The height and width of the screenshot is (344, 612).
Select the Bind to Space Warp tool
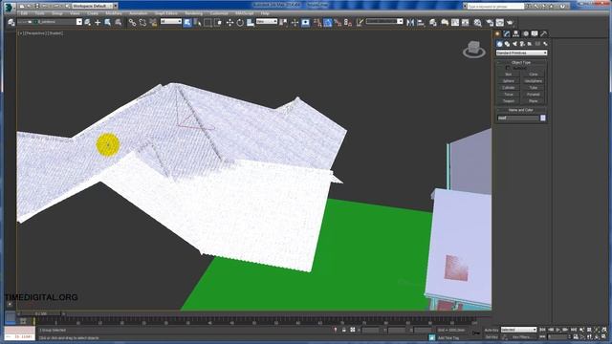coord(153,23)
